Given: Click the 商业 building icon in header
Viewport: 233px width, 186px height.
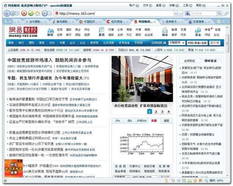Looking at the screenshot, I should [165, 30].
